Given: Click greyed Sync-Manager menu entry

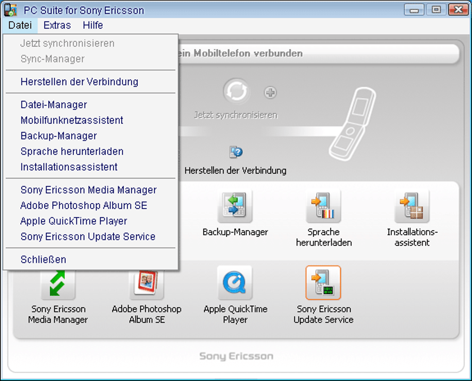Looking at the screenshot, I should tap(90, 59).
